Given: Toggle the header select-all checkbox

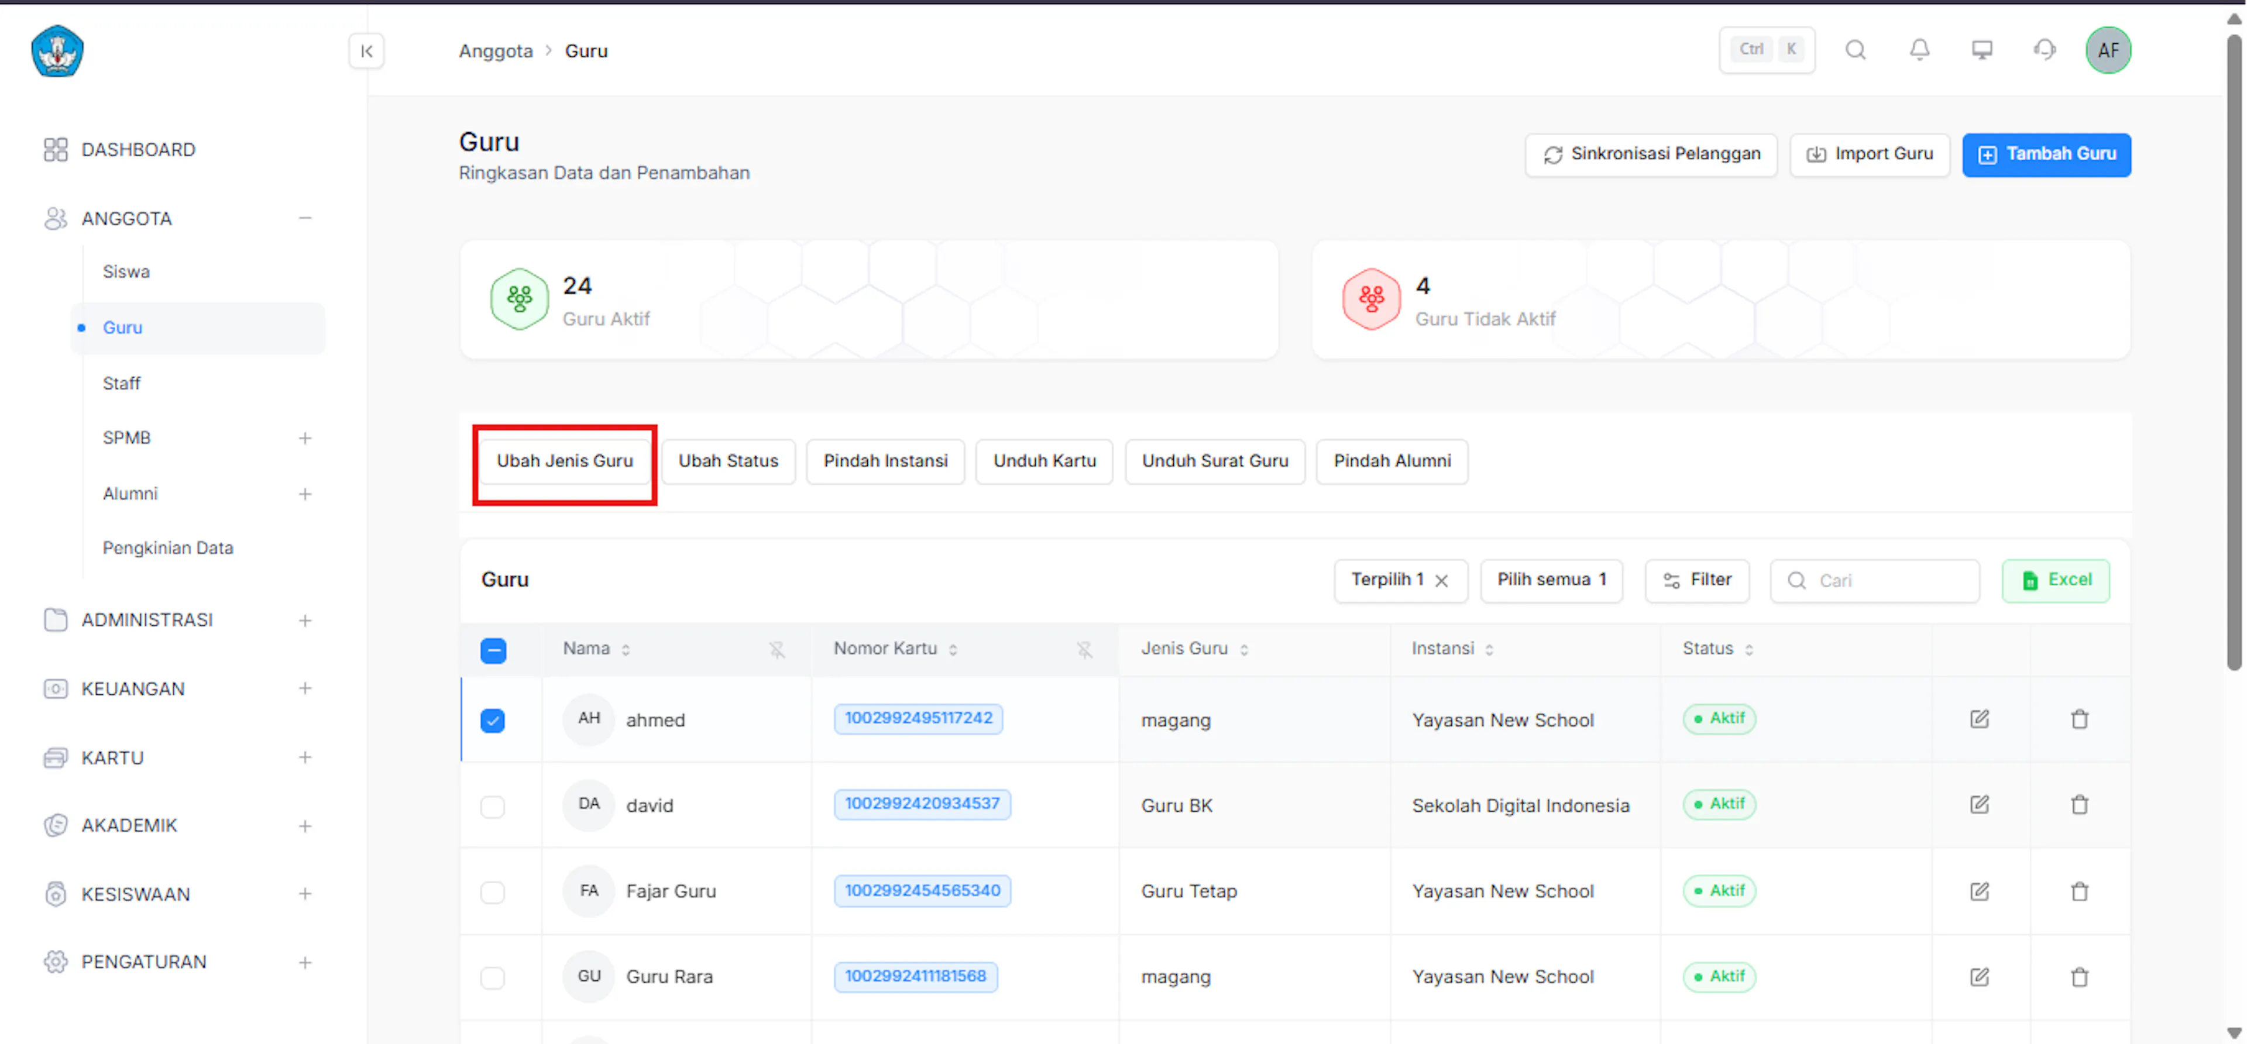Looking at the screenshot, I should (493, 650).
